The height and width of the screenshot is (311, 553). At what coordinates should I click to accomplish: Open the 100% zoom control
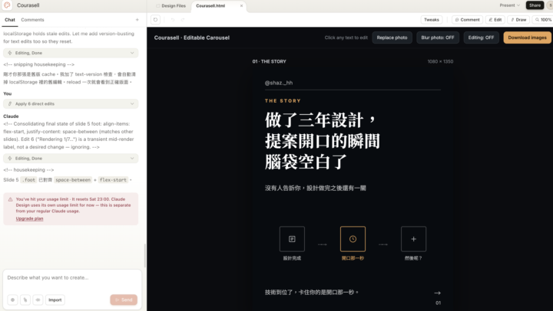coord(543,20)
